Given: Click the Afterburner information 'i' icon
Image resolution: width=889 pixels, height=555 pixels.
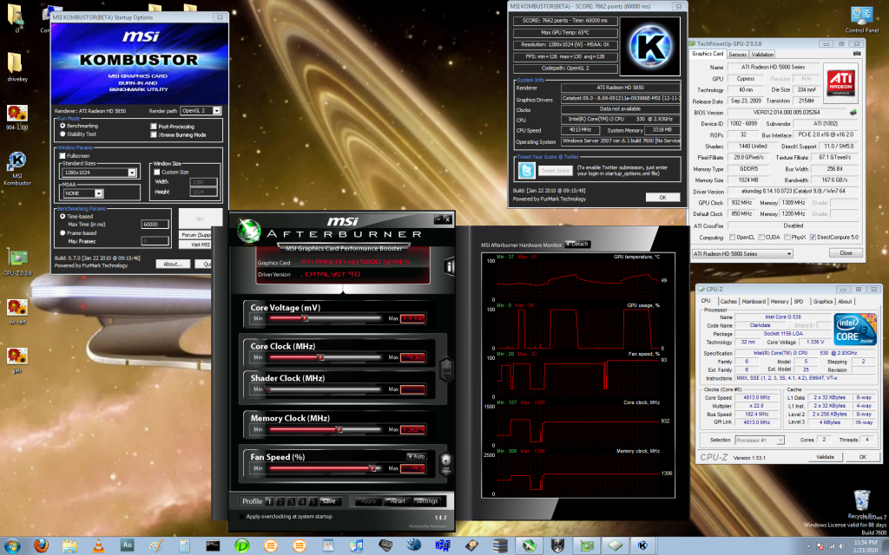Looking at the screenshot, I should point(447,265).
